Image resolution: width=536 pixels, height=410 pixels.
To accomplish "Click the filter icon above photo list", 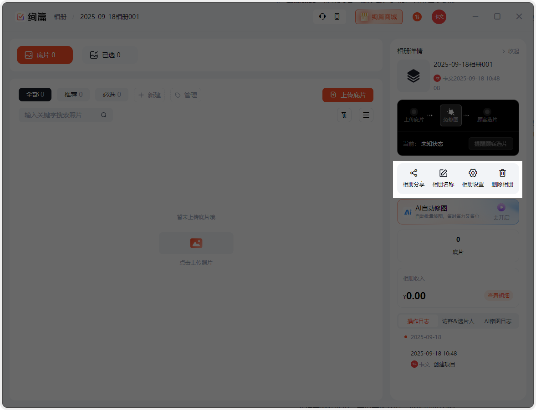I will click(x=344, y=115).
